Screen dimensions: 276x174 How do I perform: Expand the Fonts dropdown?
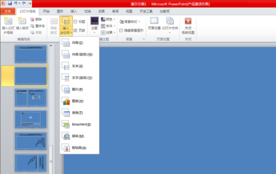[x=108, y=26]
